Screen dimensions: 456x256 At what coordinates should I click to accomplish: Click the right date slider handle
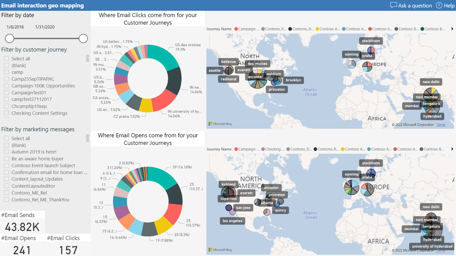(83, 39)
